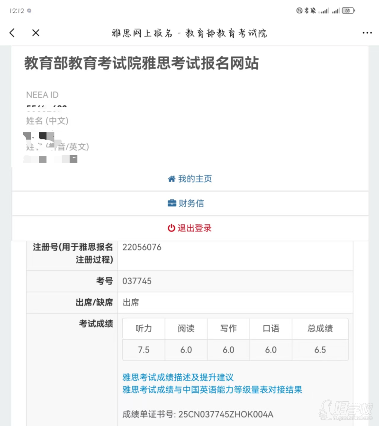This screenshot has width=379, height=426.
Task: Tap the Bluetooth icon in status bar
Action: [x=306, y=10]
